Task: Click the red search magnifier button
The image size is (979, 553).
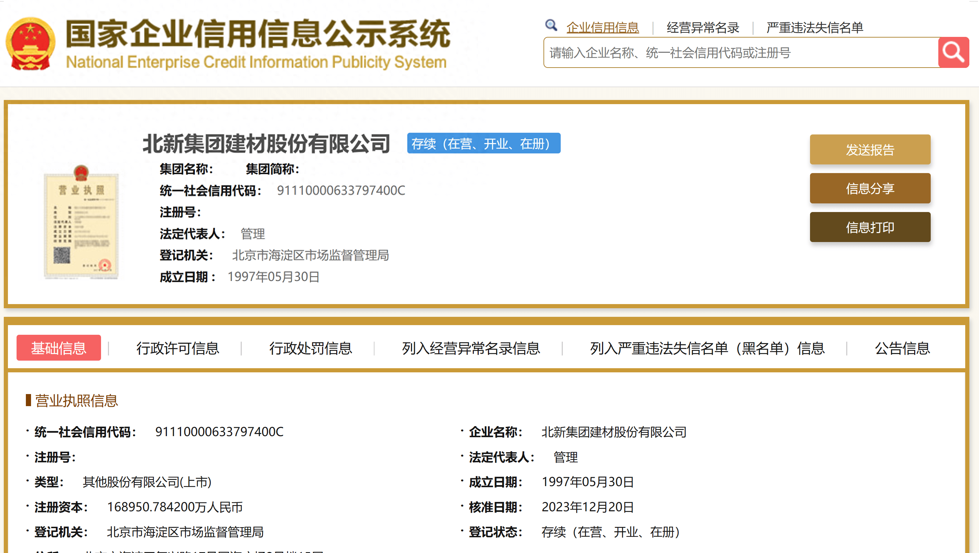Action: click(953, 52)
